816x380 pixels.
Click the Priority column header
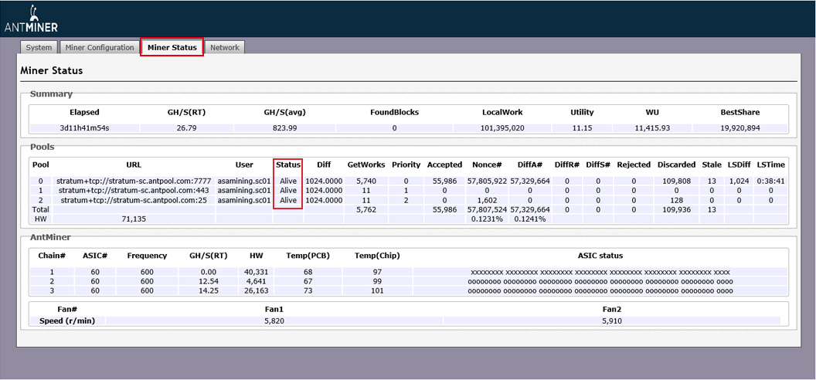click(x=406, y=165)
